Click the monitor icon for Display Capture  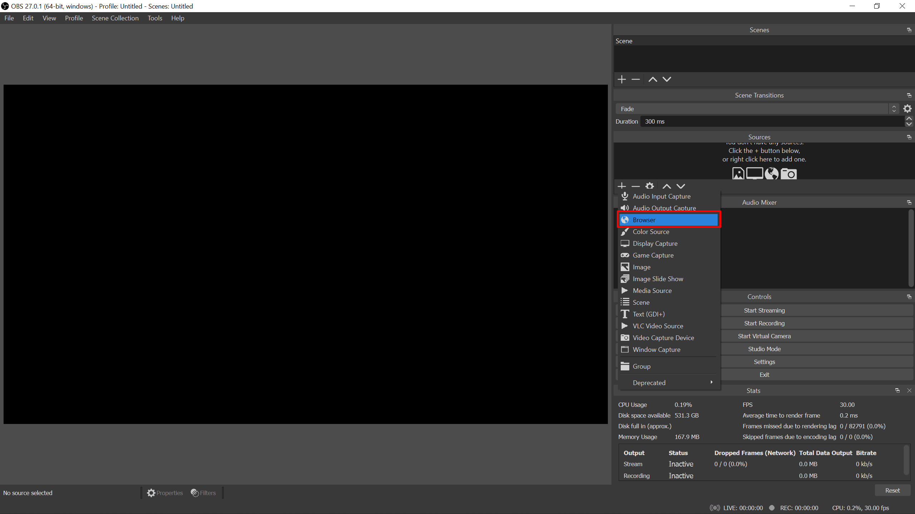click(625, 243)
